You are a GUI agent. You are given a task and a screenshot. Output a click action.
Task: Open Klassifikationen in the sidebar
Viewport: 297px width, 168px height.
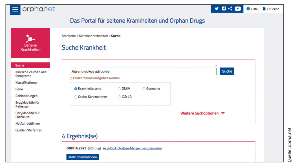coord(27,83)
